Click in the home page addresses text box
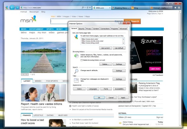The image size is (187, 129). tap(102, 41)
